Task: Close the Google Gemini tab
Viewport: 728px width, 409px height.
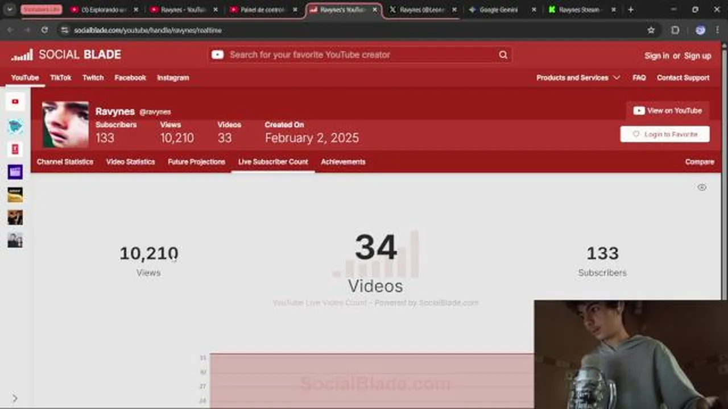Action: click(533, 10)
